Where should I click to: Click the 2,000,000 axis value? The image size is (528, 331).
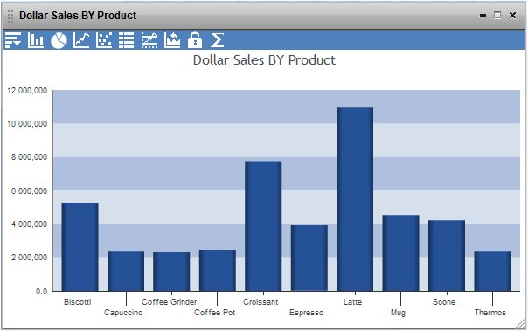coord(30,258)
